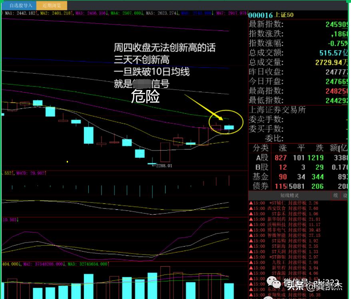Click the 设 settings button beside 统

coord(345,195)
